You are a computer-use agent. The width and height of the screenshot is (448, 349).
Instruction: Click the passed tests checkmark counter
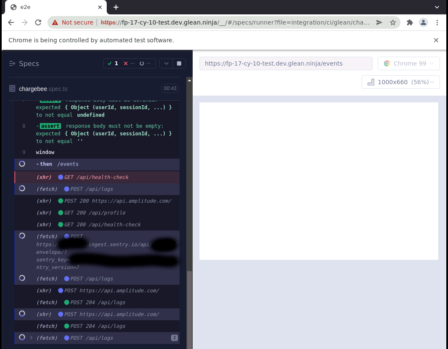point(113,63)
